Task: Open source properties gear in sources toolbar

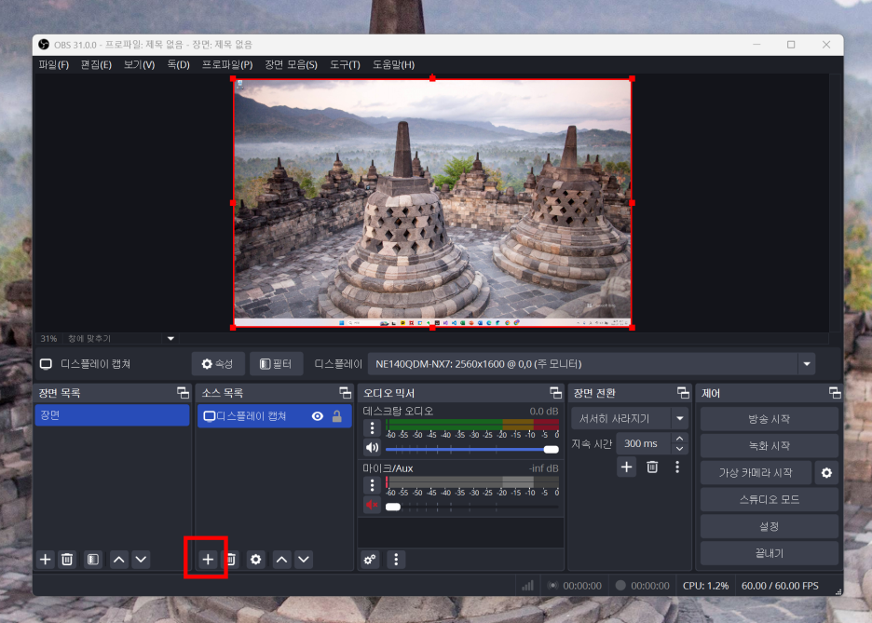Action: [x=256, y=559]
